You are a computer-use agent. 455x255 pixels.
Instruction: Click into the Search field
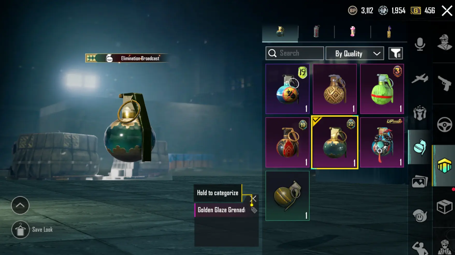coord(295,53)
